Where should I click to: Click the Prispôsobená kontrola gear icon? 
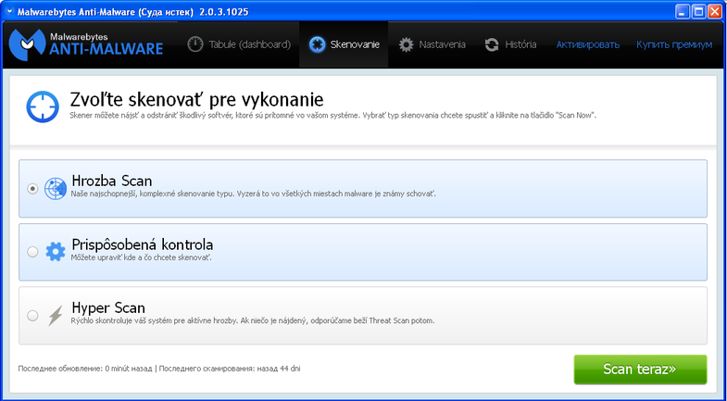click(x=56, y=251)
